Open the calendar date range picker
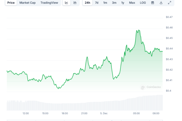182x121 pixels. click(x=152, y=3)
